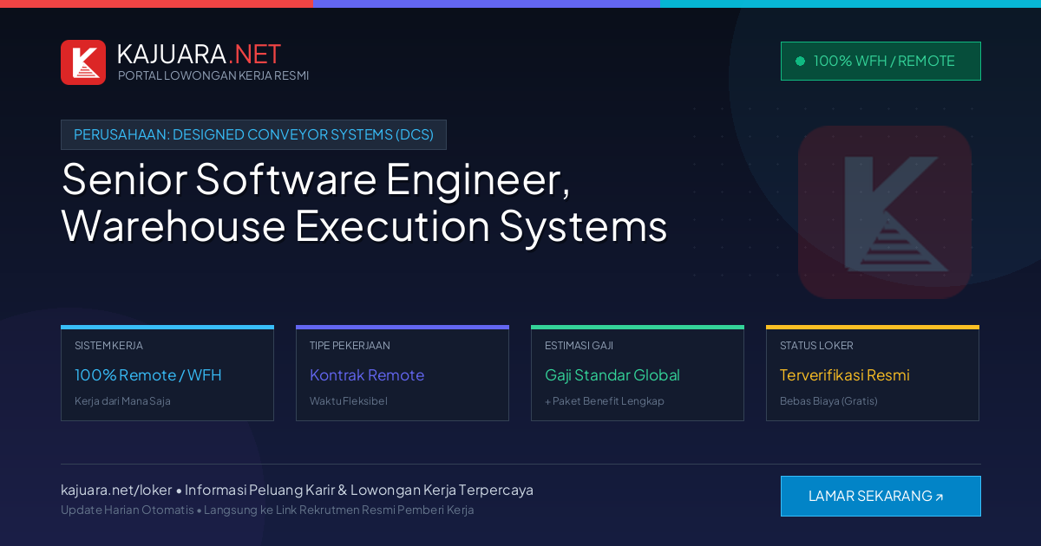This screenshot has height=546, width=1041.
Task: Click the red Kajuara K logo icon
Action: (x=83, y=62)
